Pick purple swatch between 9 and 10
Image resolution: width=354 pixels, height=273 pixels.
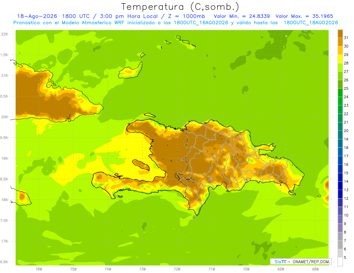(340, 219)
